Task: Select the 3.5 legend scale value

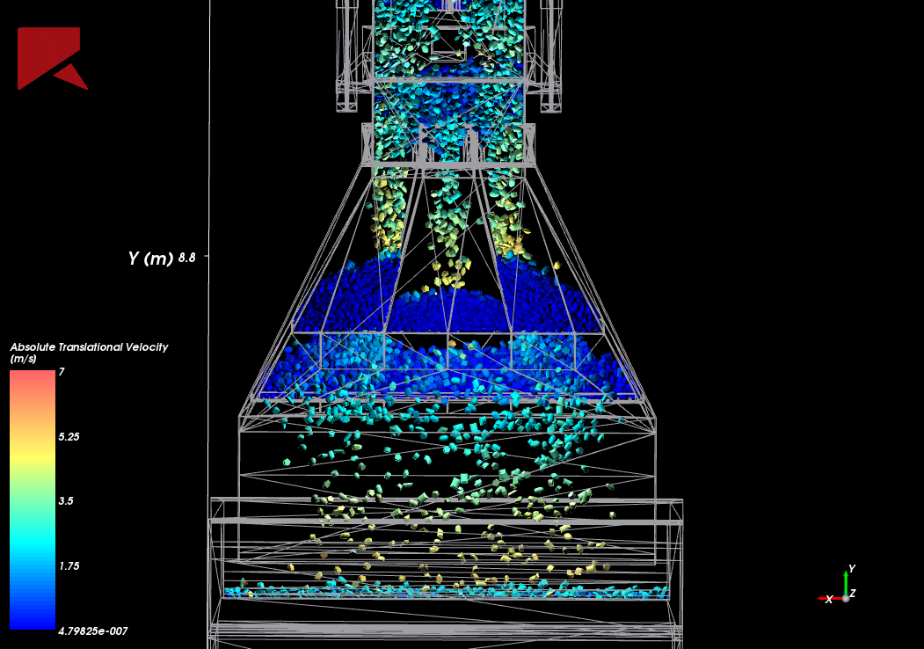Action: (x=66, y=501)
